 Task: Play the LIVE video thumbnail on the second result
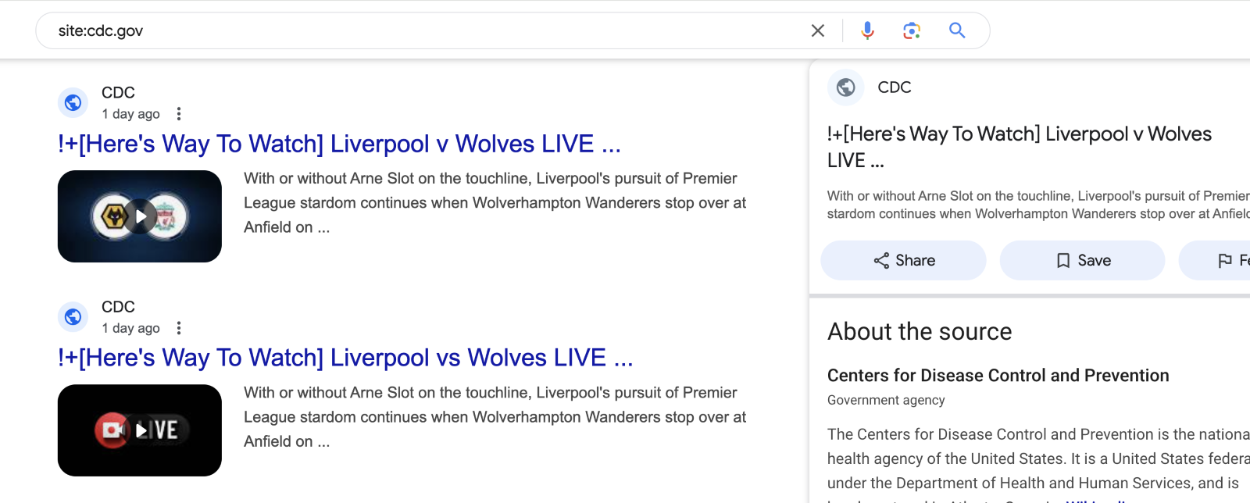pyautogui.click(x=139, y=430)
